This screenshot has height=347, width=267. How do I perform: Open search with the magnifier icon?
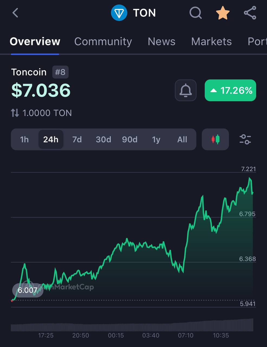point(196,13)
